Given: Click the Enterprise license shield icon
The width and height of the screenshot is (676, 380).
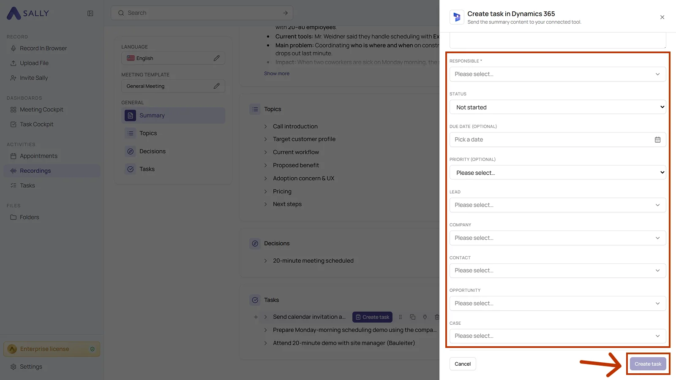Looking at the screenshot, I should click(x=93, y=349).
